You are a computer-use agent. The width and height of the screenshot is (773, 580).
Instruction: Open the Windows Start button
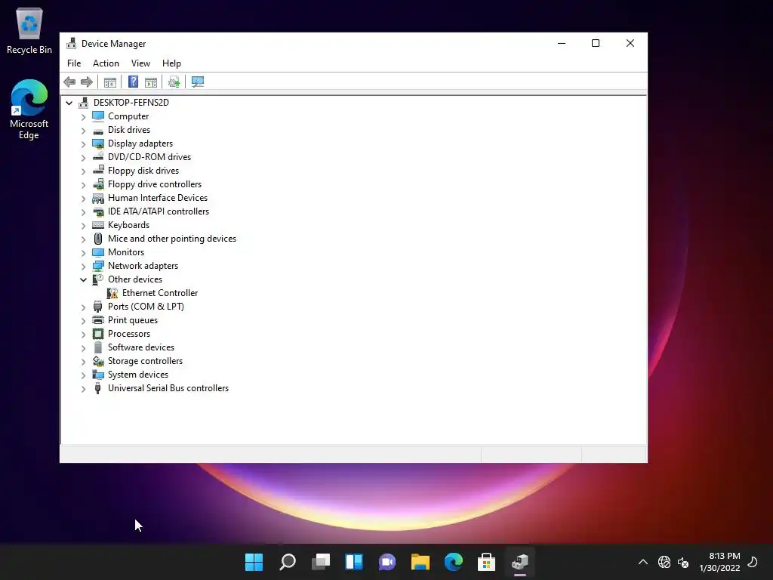click(x=254, y=562)
